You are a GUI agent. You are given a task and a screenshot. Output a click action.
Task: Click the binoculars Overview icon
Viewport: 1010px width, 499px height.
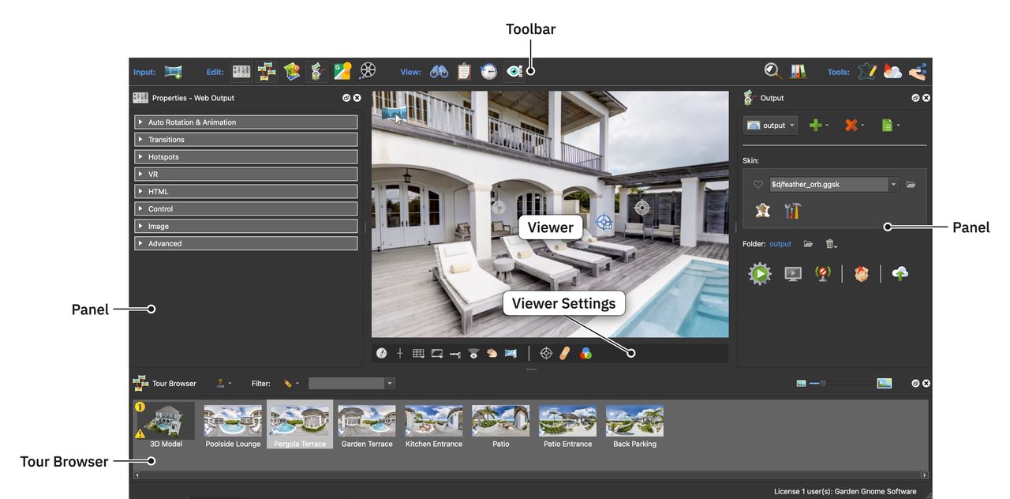439,72
